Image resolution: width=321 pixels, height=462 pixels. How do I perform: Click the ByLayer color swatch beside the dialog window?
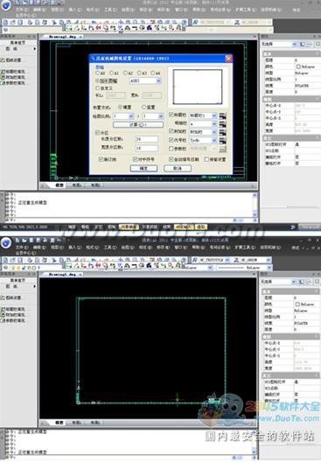point(298,66)
